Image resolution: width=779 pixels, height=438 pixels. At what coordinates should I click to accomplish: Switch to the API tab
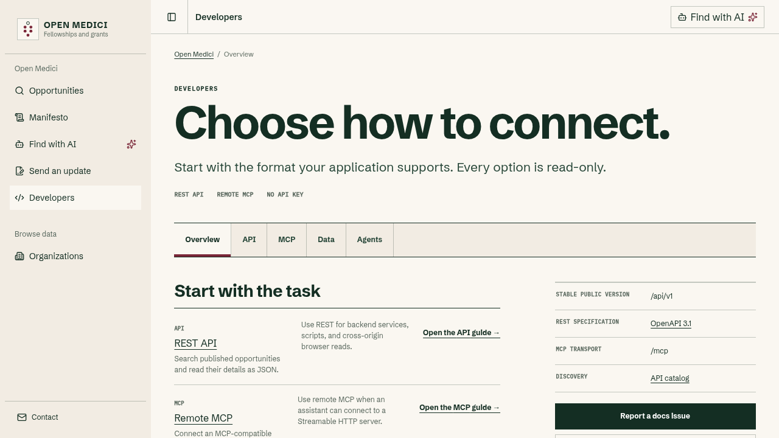[x=249, y=240]
